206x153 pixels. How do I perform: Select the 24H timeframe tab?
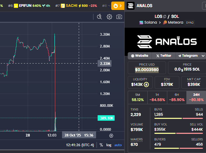click(x=196, y=97)
